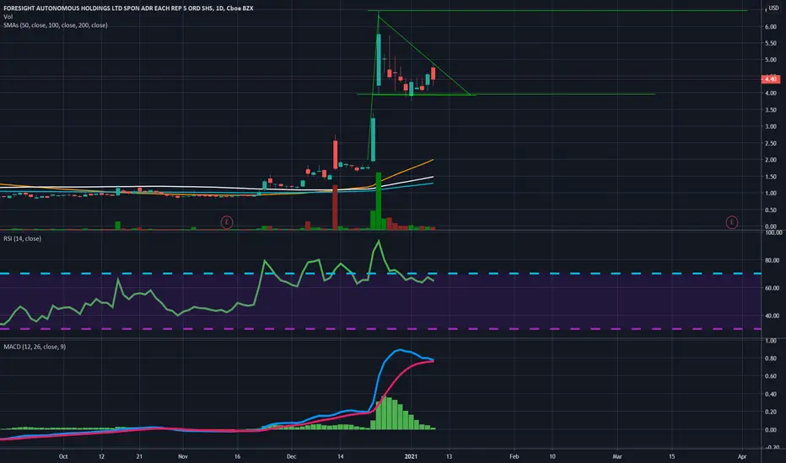Screen dimensions: 786x463
Task: Click the purple dashed RSI oversold line
Action: coord(381,329)
